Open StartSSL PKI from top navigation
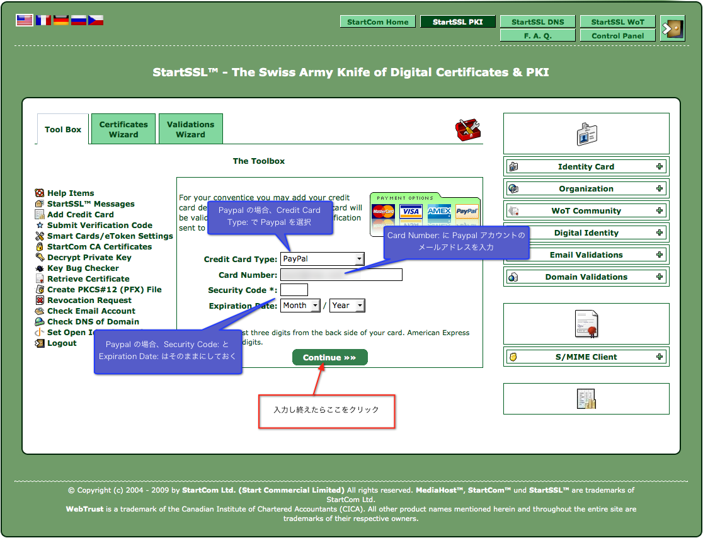703x538 pixels. pos(458,21)
